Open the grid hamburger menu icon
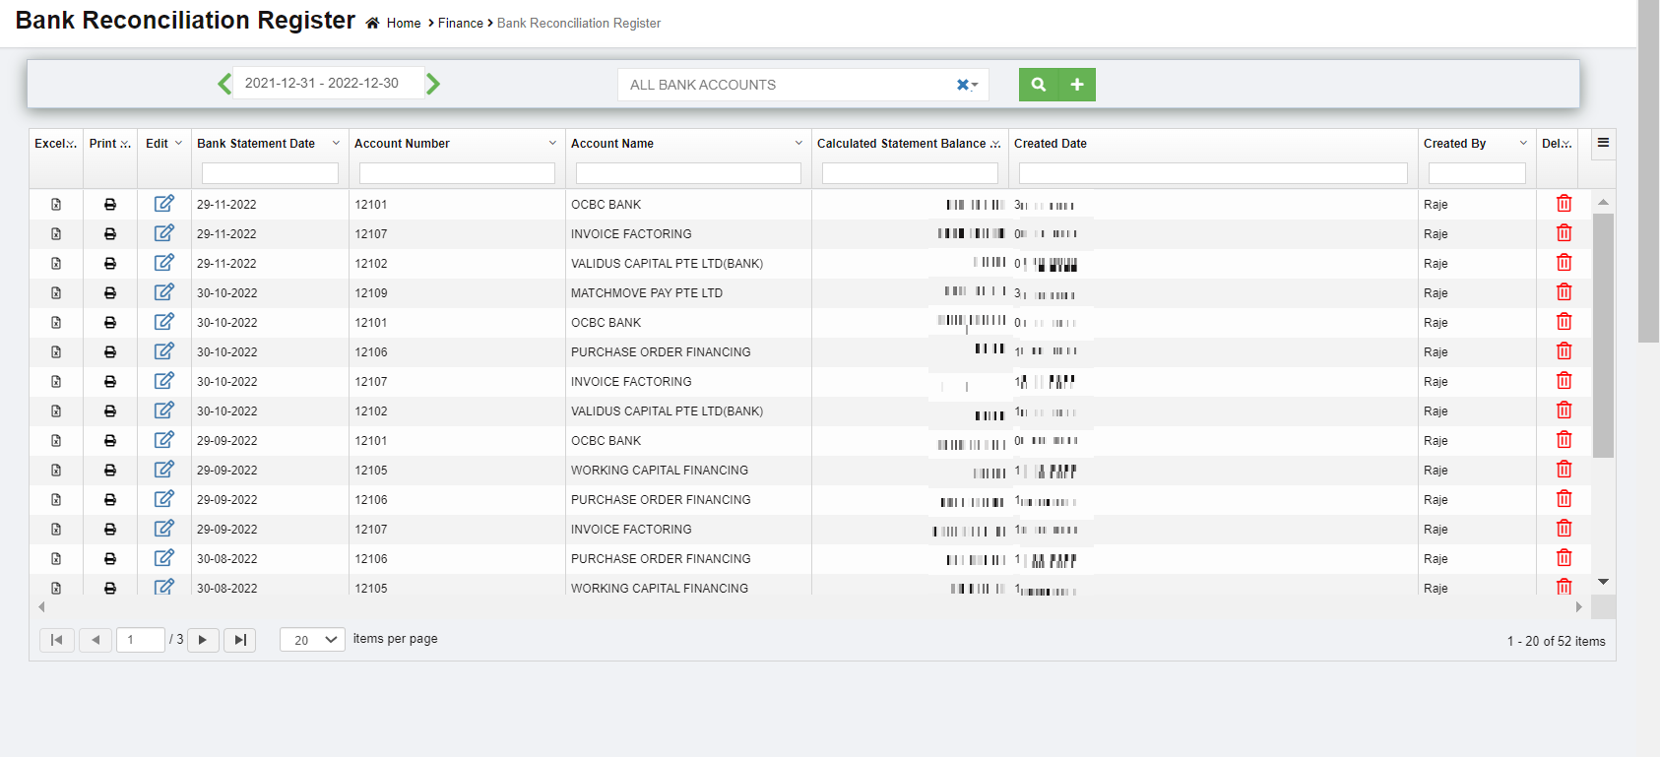Screen dimensions: 1660x757 coord(1603,143)
